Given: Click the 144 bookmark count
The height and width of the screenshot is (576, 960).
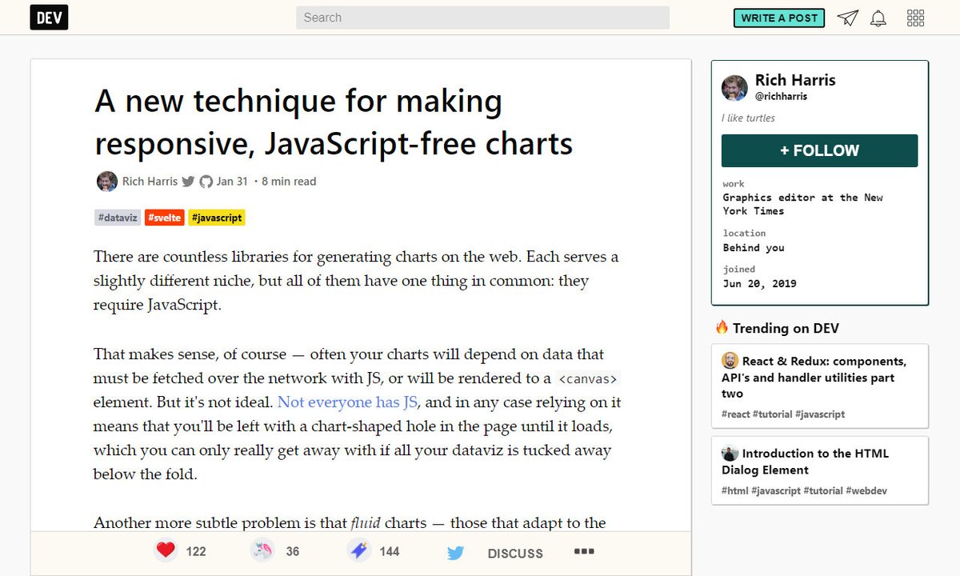Looking at the screenshot, I should pos(390,551).
